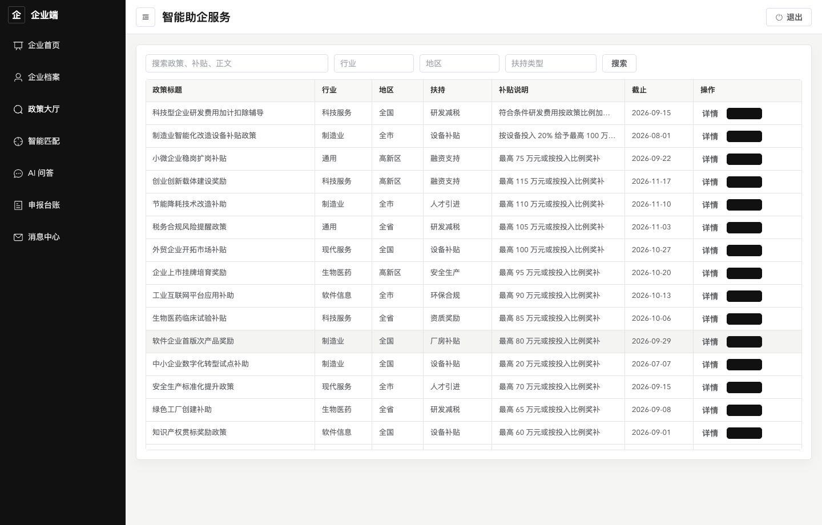Open 企业档案 person icon
This screenshot has width=822, height=525.
[18, 78]
